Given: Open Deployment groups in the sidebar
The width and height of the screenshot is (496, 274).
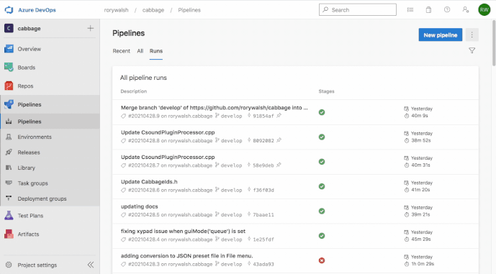Looking at the screenshot, I should 50,198.
